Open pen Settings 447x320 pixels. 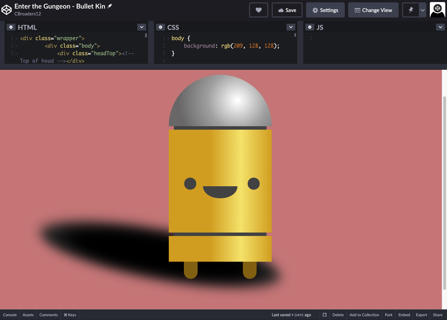pos(325,10)
